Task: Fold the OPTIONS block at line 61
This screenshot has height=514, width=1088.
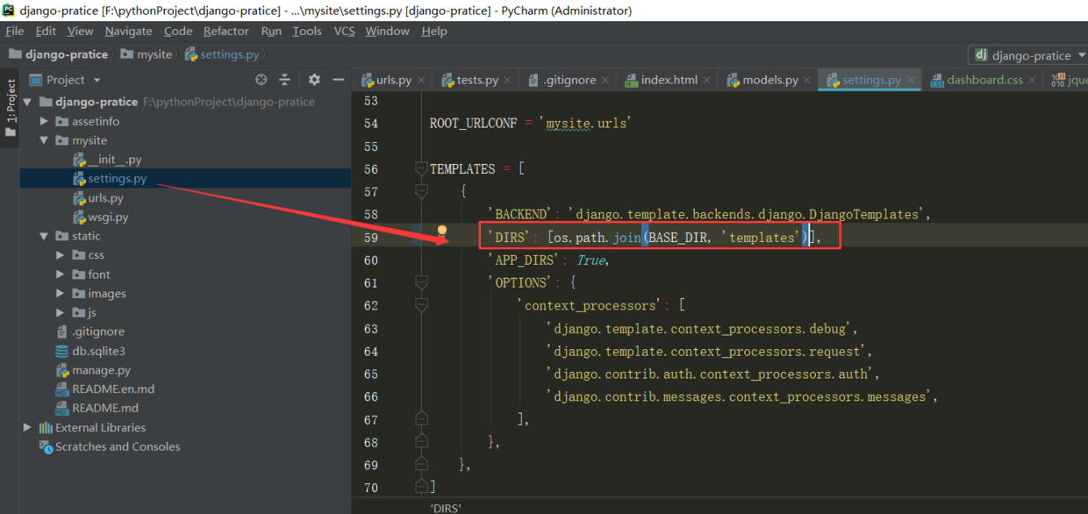Action: pyautogui.click(x=421, y=282)
